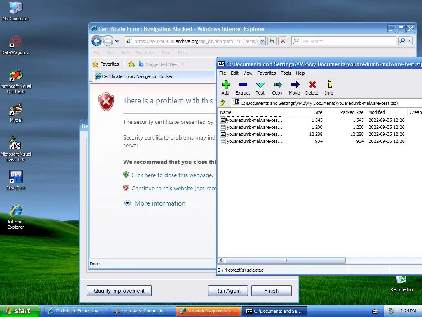Image resolution: width=422 pixels, height=317 pixels.
Task: Sort by the Packed Size column header
Action: (x=345, y=112)
